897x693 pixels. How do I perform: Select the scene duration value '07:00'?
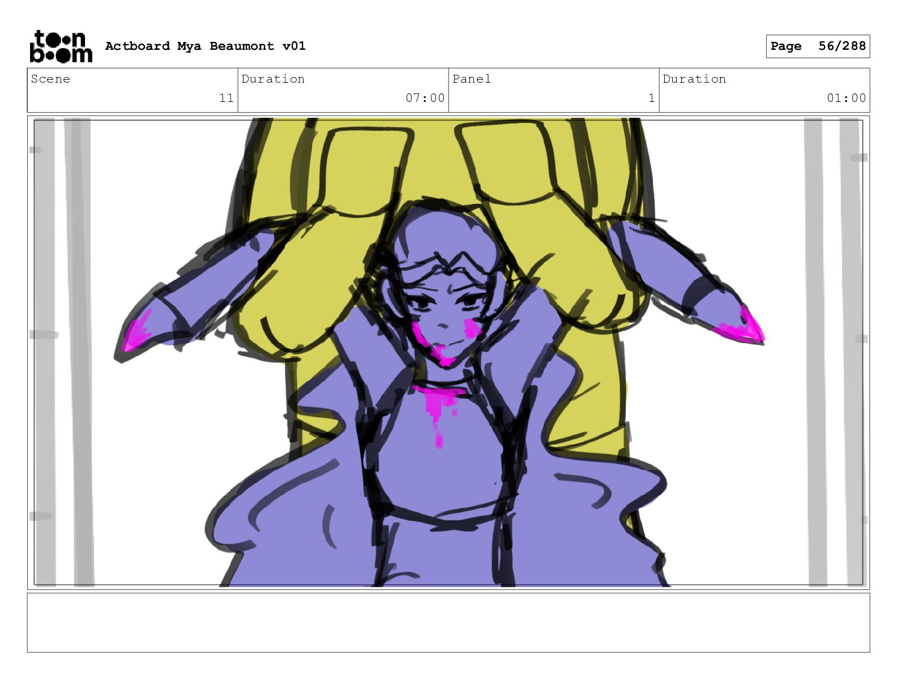coord(425,98)
